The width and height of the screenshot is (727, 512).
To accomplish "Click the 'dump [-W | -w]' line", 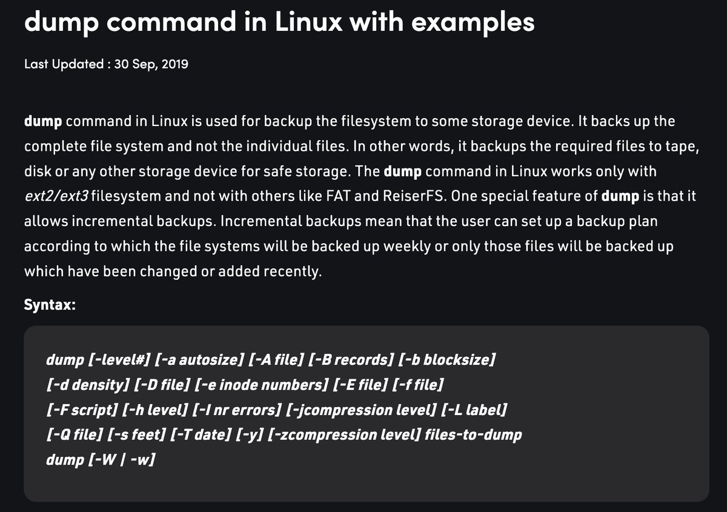I will pos(101,460).
